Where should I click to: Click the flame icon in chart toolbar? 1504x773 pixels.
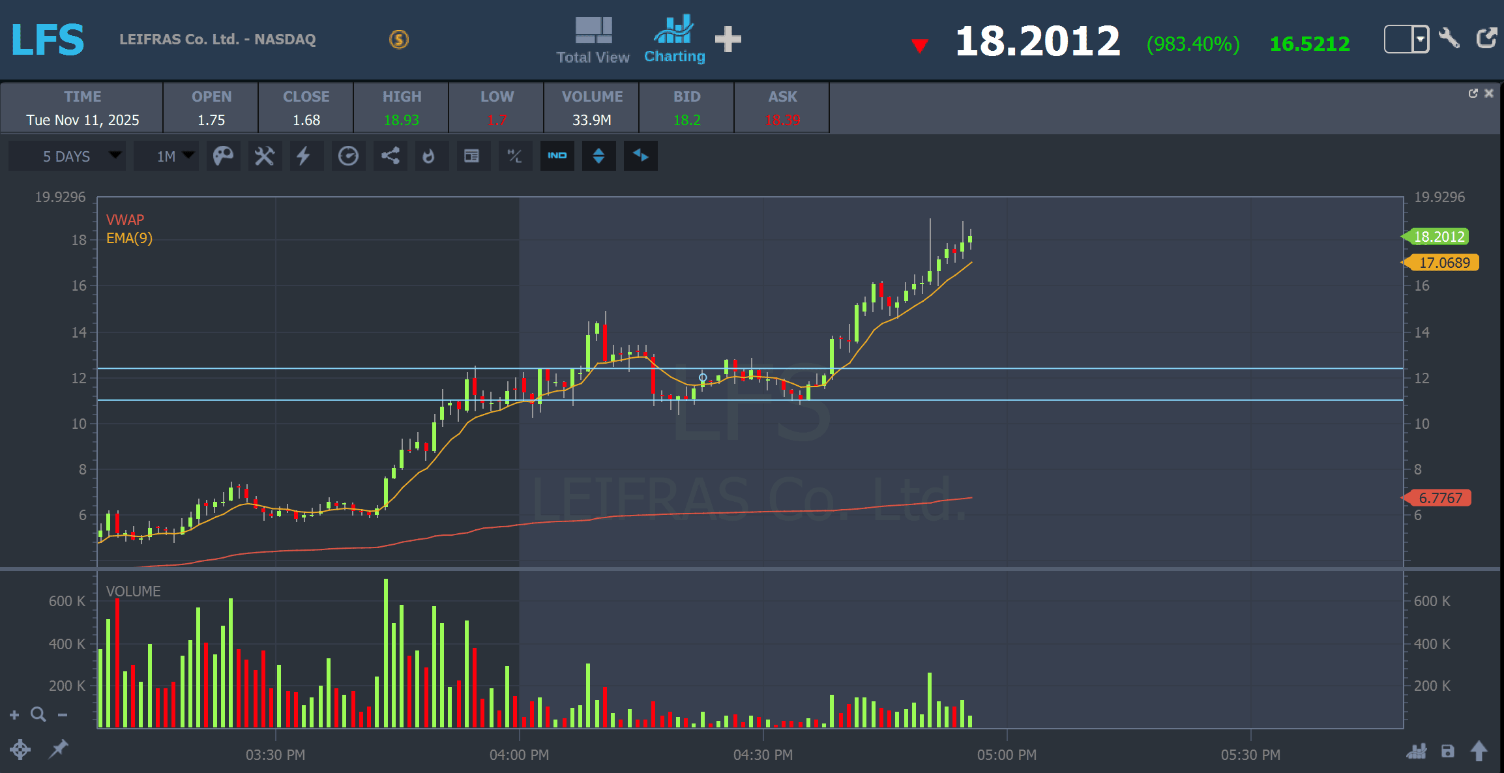pos(428,156)
